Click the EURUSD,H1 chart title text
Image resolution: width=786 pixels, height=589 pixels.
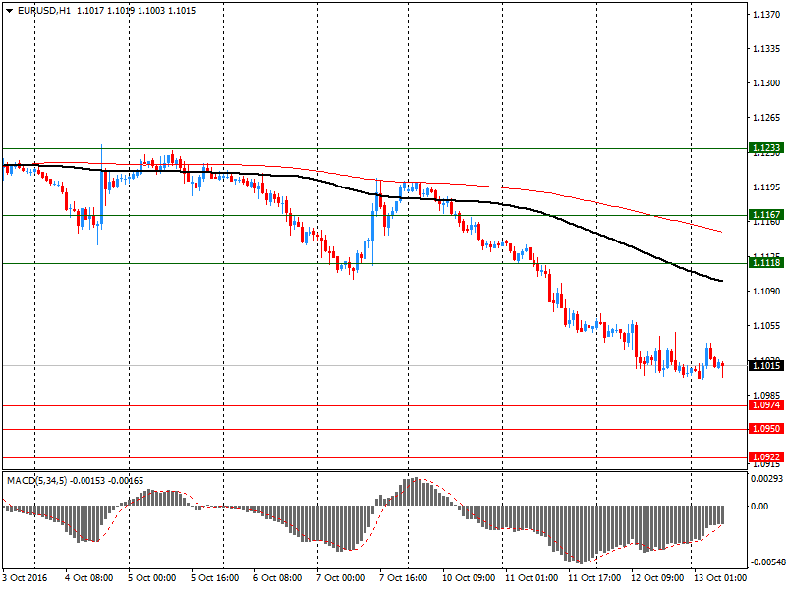(x=43, y=11)
